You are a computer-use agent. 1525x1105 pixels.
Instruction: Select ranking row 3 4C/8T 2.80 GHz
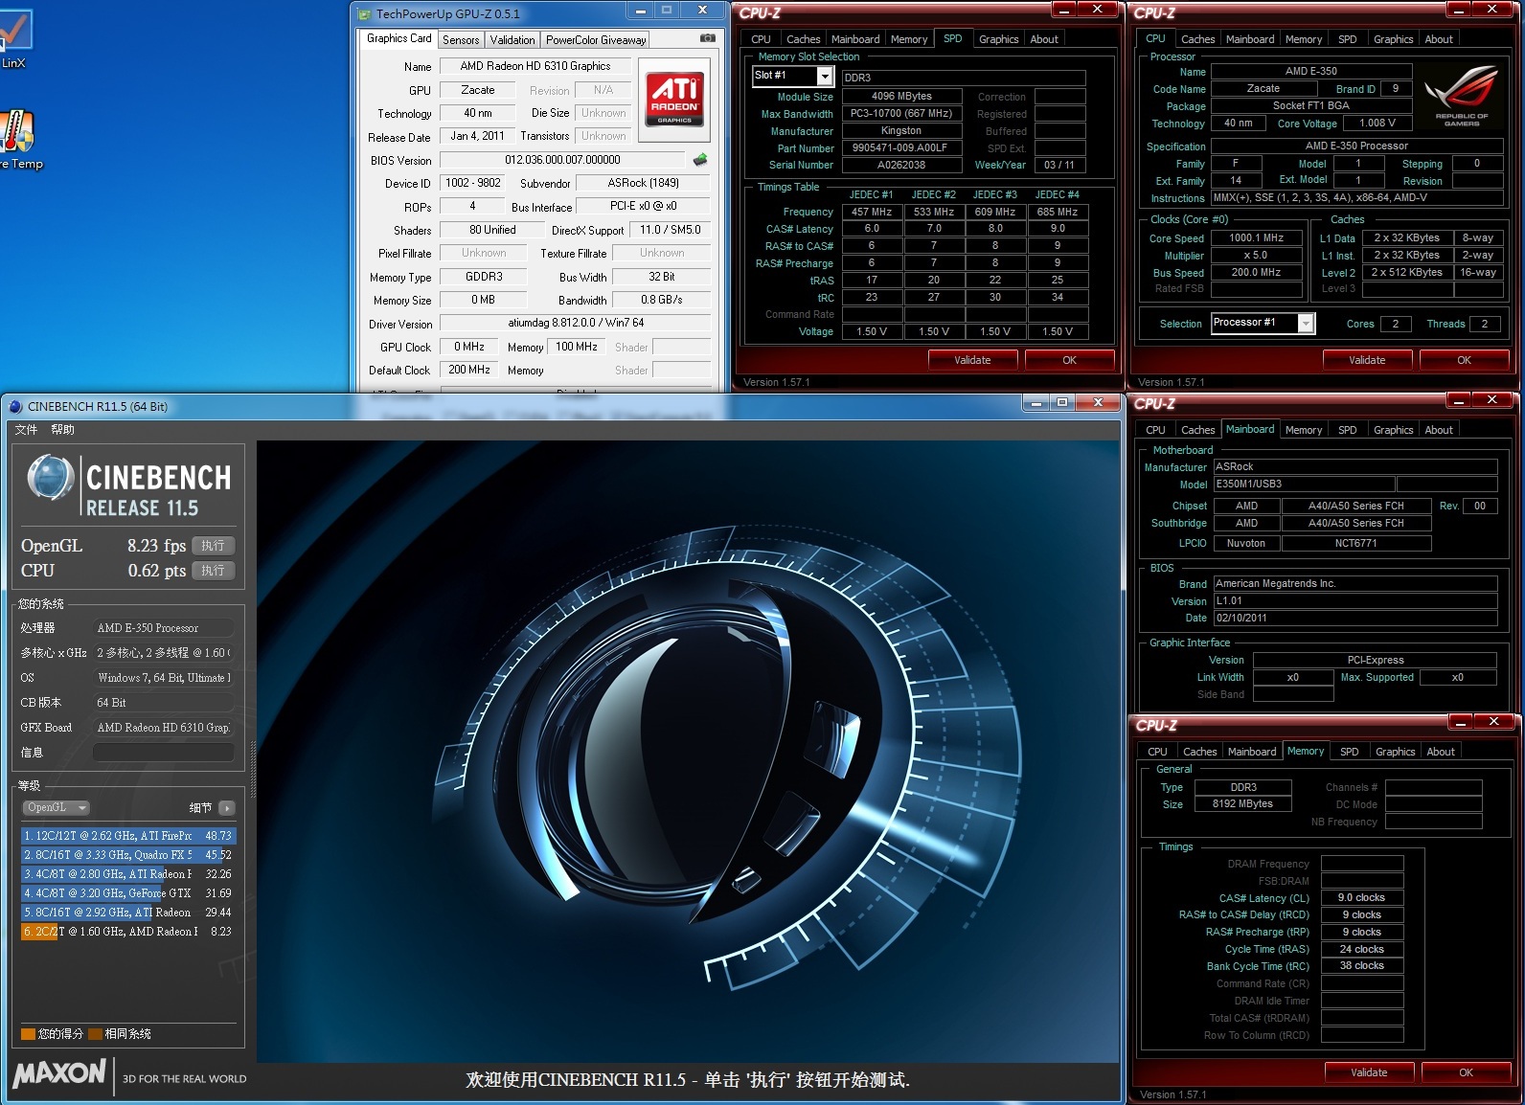(126, 874)
